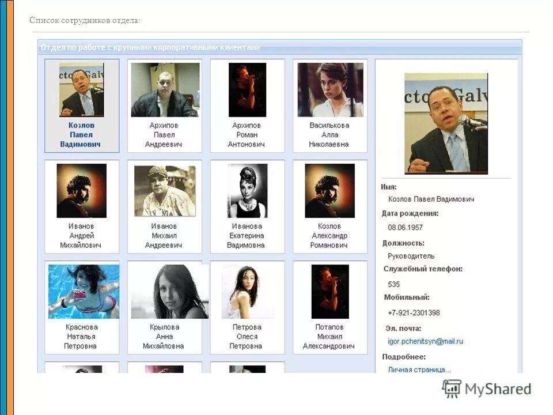Click the Эл. почта label
This screenshot has height=415, width=553.
[403, 329]
